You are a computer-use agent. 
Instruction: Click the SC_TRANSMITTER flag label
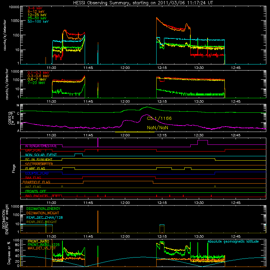pos(39,164)
